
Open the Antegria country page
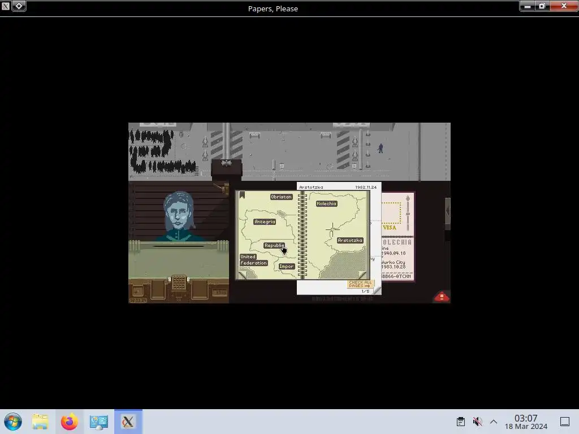(x=265, y=222)
